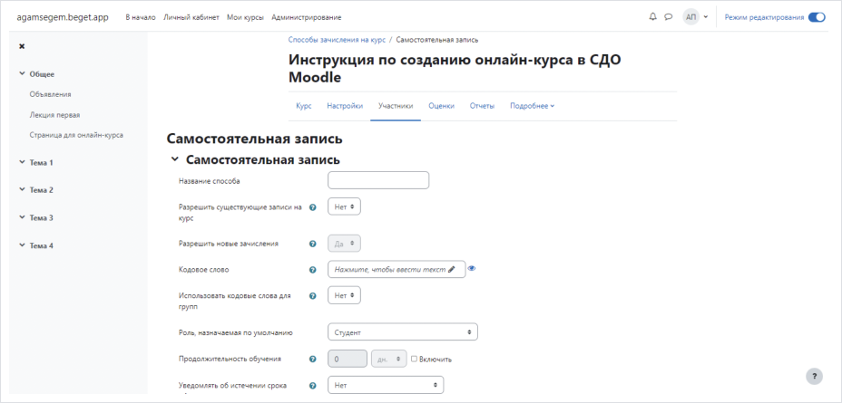Toggle the Режим редактирования switch
The image size is (842, 403).
817,17
